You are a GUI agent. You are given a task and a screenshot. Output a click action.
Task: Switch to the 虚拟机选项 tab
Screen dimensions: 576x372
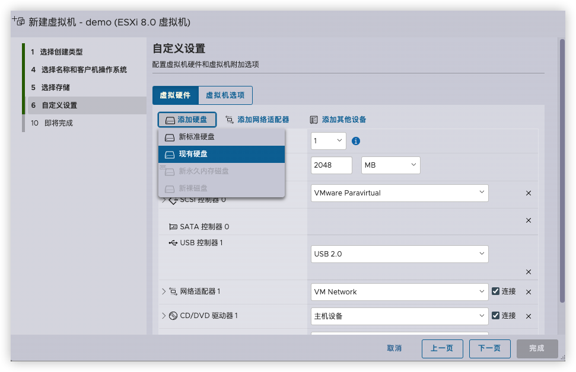point(225,95)
